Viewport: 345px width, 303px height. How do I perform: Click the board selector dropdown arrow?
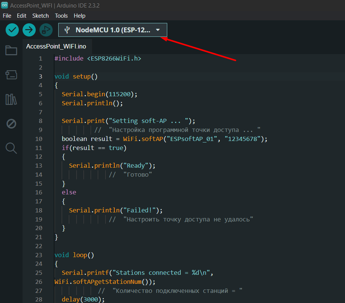[158, 30]
